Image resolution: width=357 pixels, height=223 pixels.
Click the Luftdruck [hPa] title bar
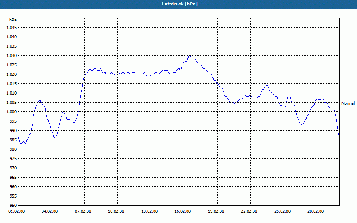[178, 4]
